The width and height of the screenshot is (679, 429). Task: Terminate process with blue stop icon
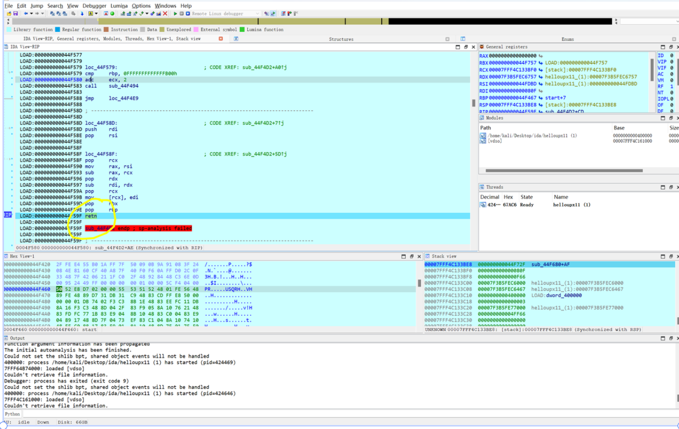(188, 13)
